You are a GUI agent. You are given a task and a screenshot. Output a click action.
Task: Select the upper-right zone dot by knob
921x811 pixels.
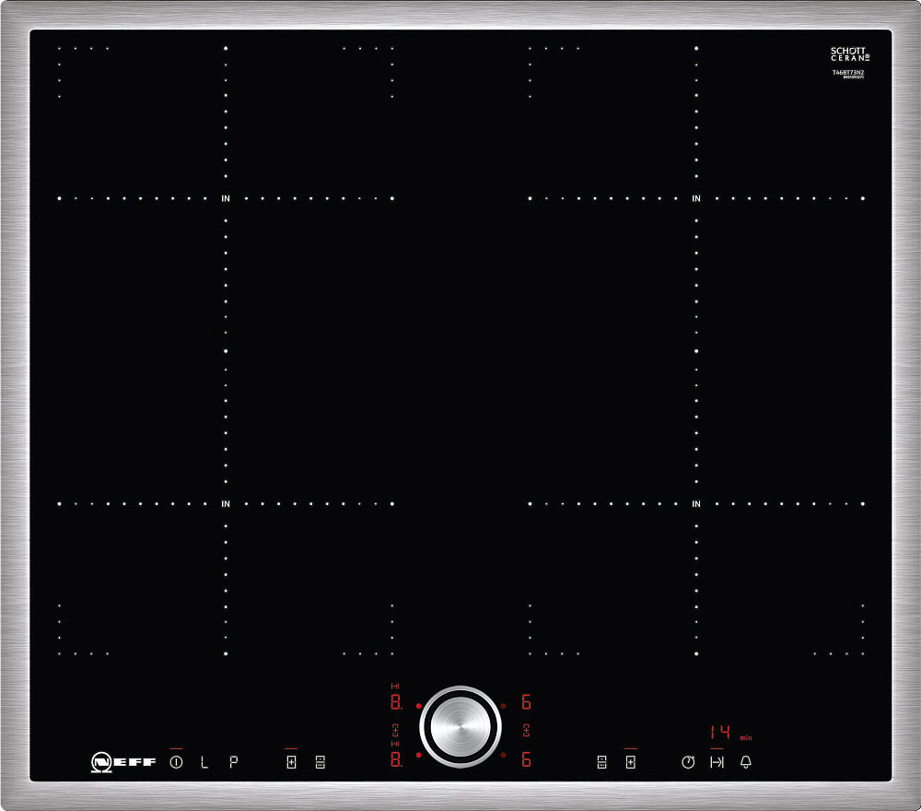pos(503,706)
